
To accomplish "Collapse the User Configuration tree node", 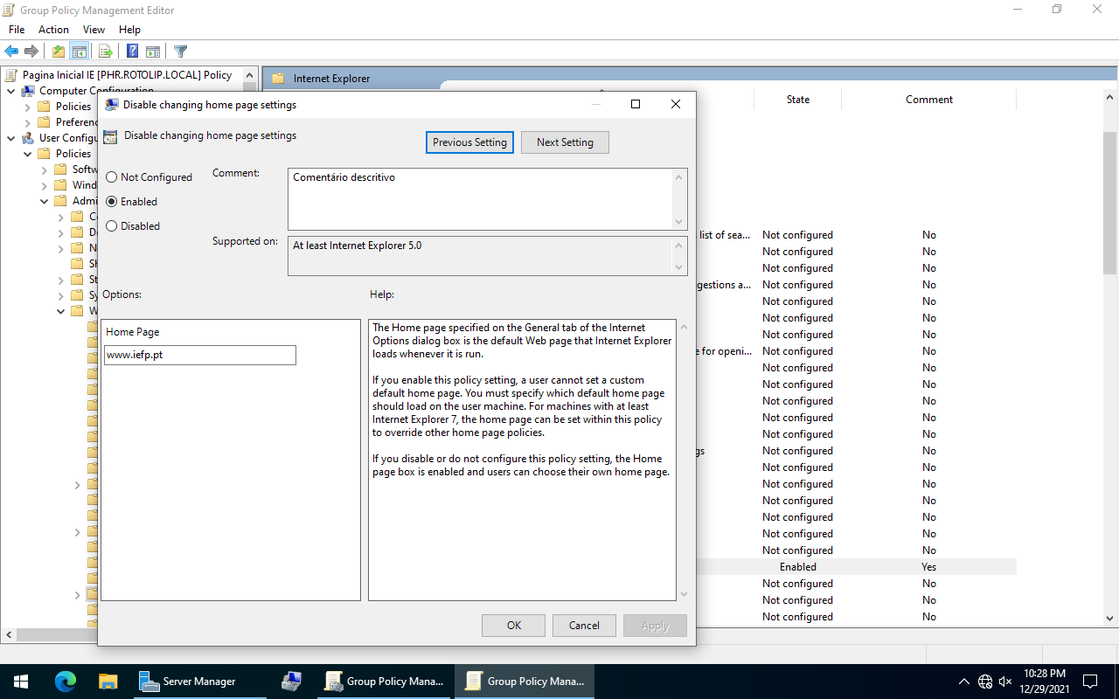I will click(x=11, y=138).
